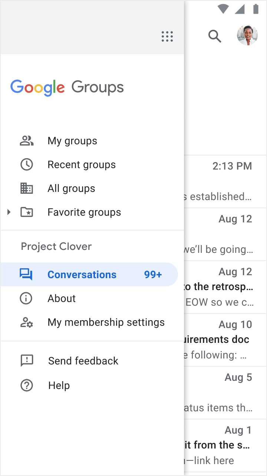Viewport: 267px width, 476px height.
Task: Click the Google Groups logo
Action: pyautogui.click(x=67, y=88)
